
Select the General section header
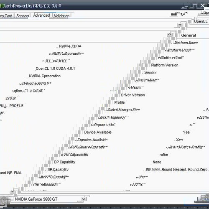189,36
